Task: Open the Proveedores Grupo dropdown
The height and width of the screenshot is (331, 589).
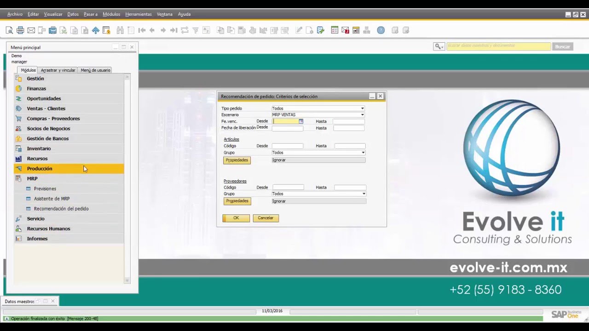Action: [x=364, y=194]
